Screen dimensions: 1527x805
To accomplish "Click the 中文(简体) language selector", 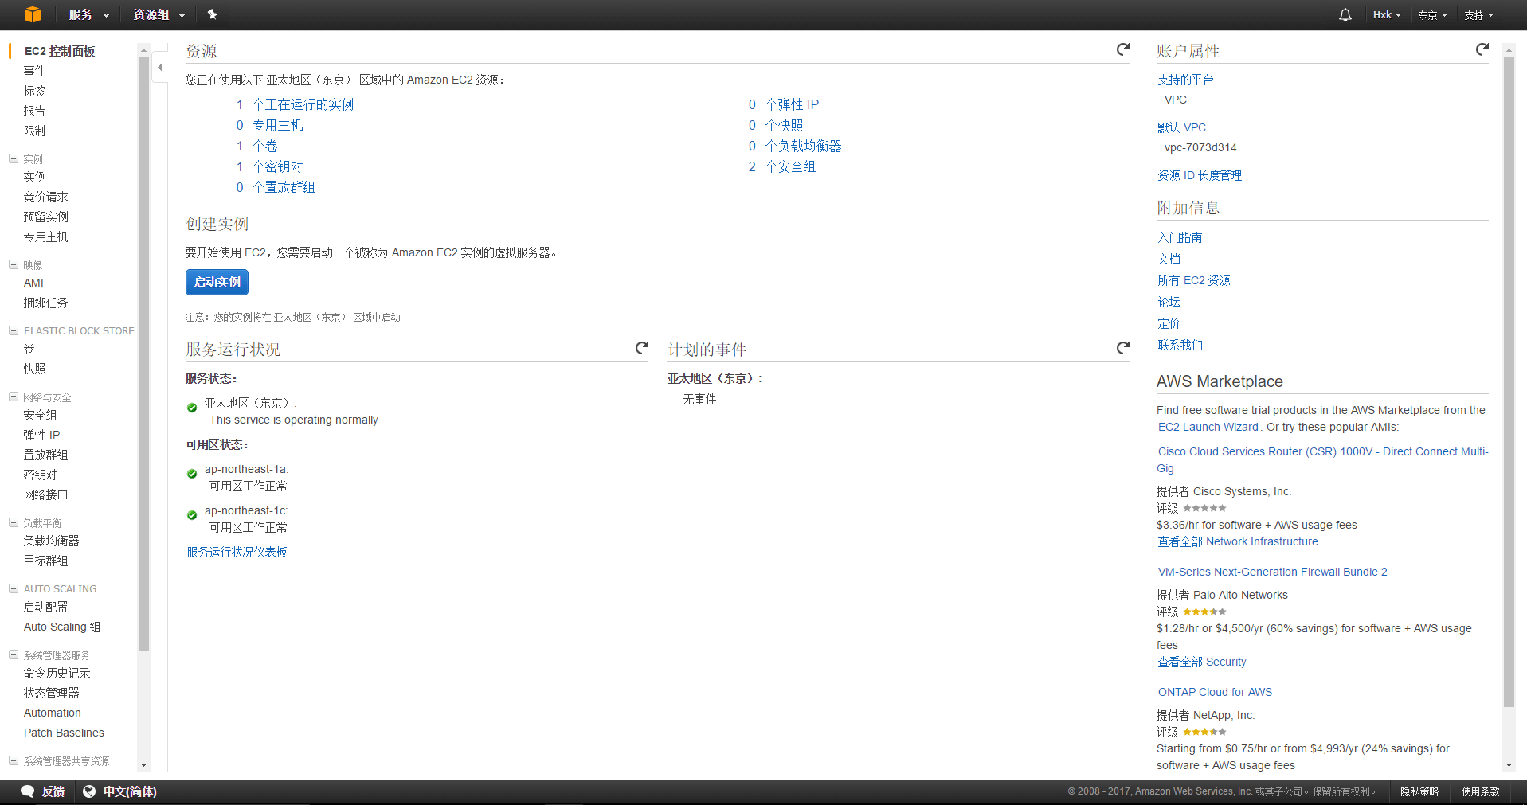I will pos(130,791).
